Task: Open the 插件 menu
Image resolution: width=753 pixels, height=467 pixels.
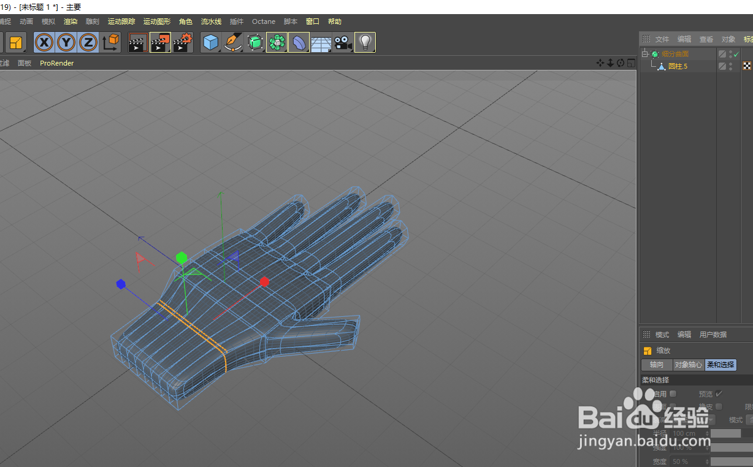Action: coord(237,21)
